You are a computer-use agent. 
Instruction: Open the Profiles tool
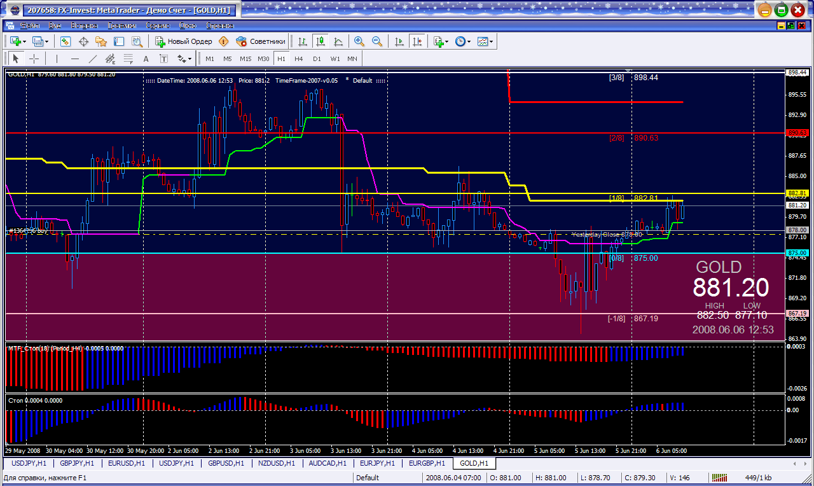38,41
